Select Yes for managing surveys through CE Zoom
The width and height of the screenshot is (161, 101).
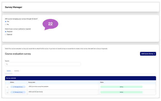[6, 22]
